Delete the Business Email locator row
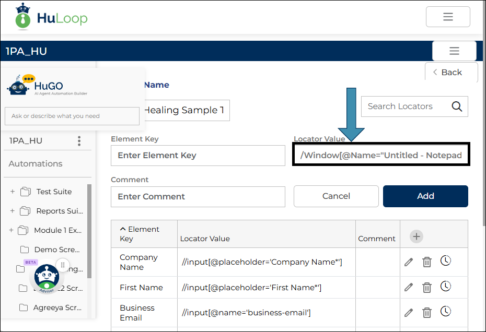The height and width of the screenshot is (332, 486). (427, 313)
